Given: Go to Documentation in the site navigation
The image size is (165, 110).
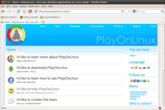Looking at the screenshot, I should click(97, 26).
